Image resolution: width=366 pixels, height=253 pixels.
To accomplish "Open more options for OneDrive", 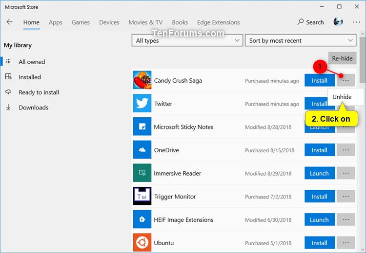I will click(x=346, y=150).
